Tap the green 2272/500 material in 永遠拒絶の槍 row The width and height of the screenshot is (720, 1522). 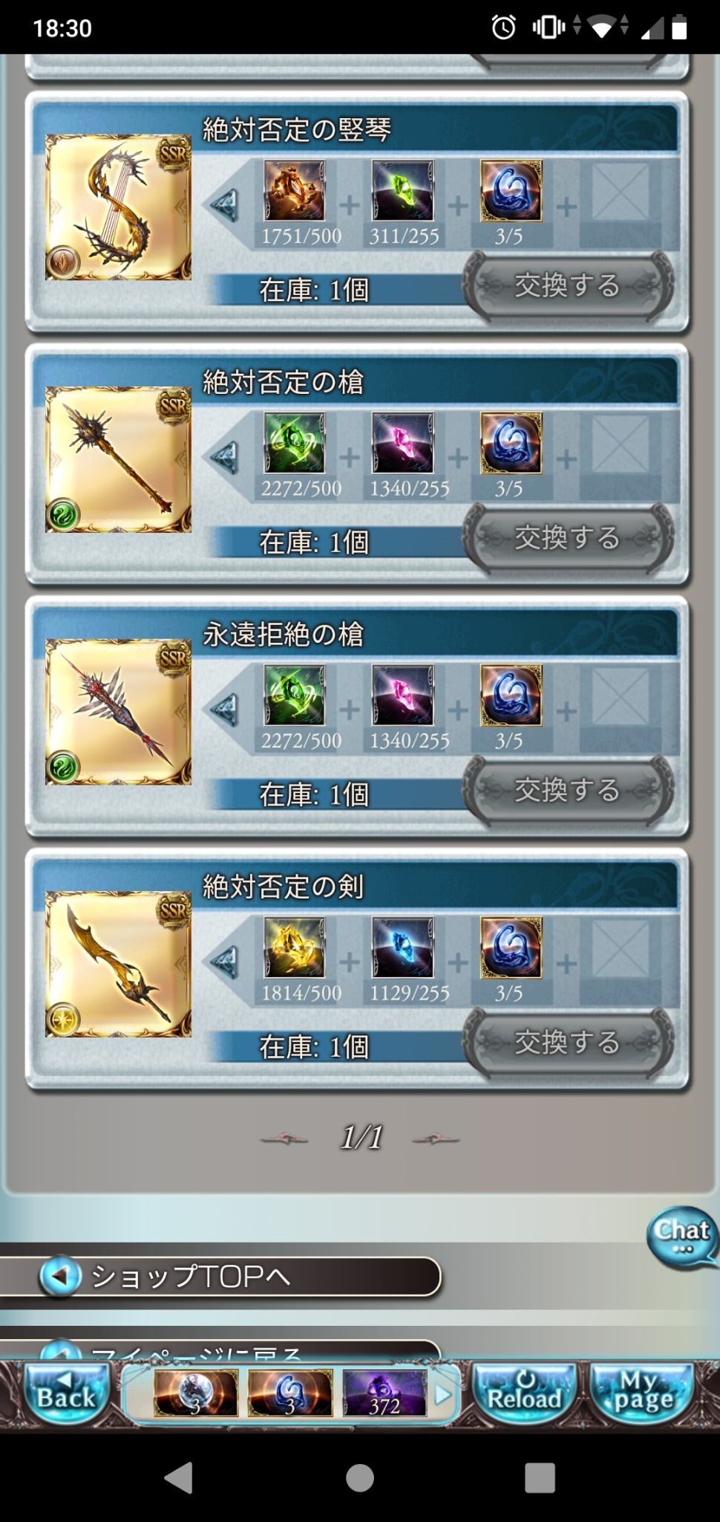(295, 696)
